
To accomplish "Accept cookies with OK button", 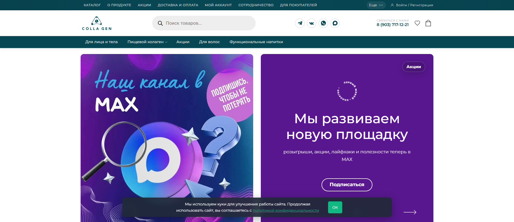I will [335, 207].
